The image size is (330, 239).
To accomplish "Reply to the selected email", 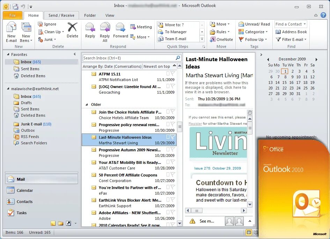I will [x=90, y=30].
